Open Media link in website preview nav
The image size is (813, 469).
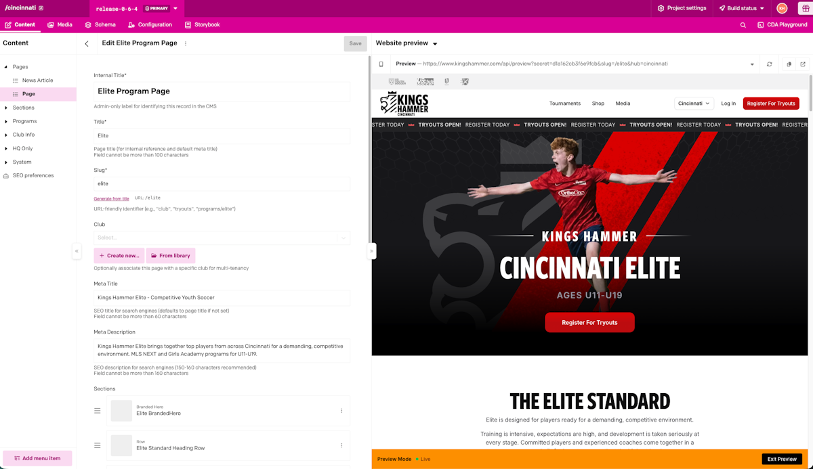coord(623,104)
